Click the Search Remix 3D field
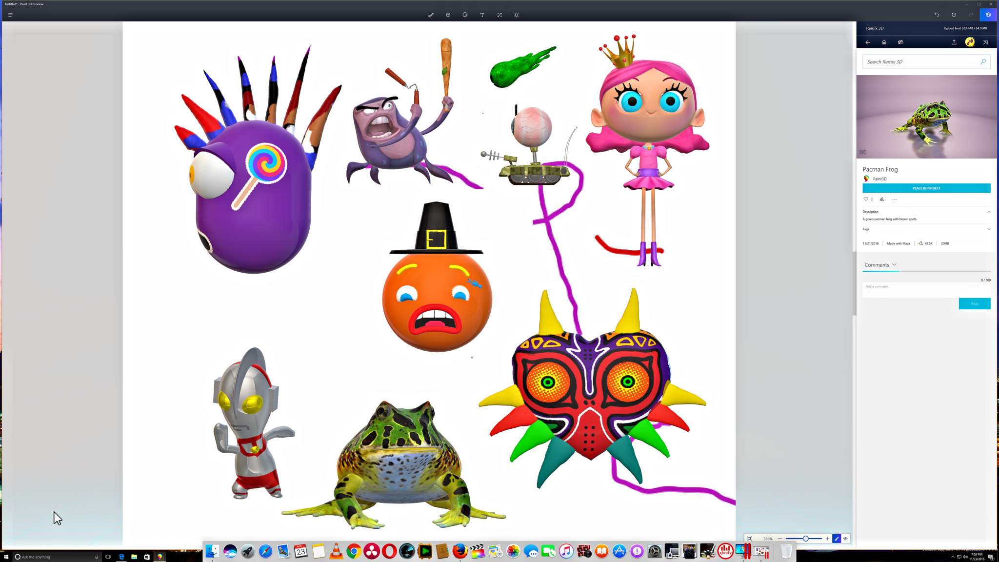999x562 pixels. [x=921, y=62]
